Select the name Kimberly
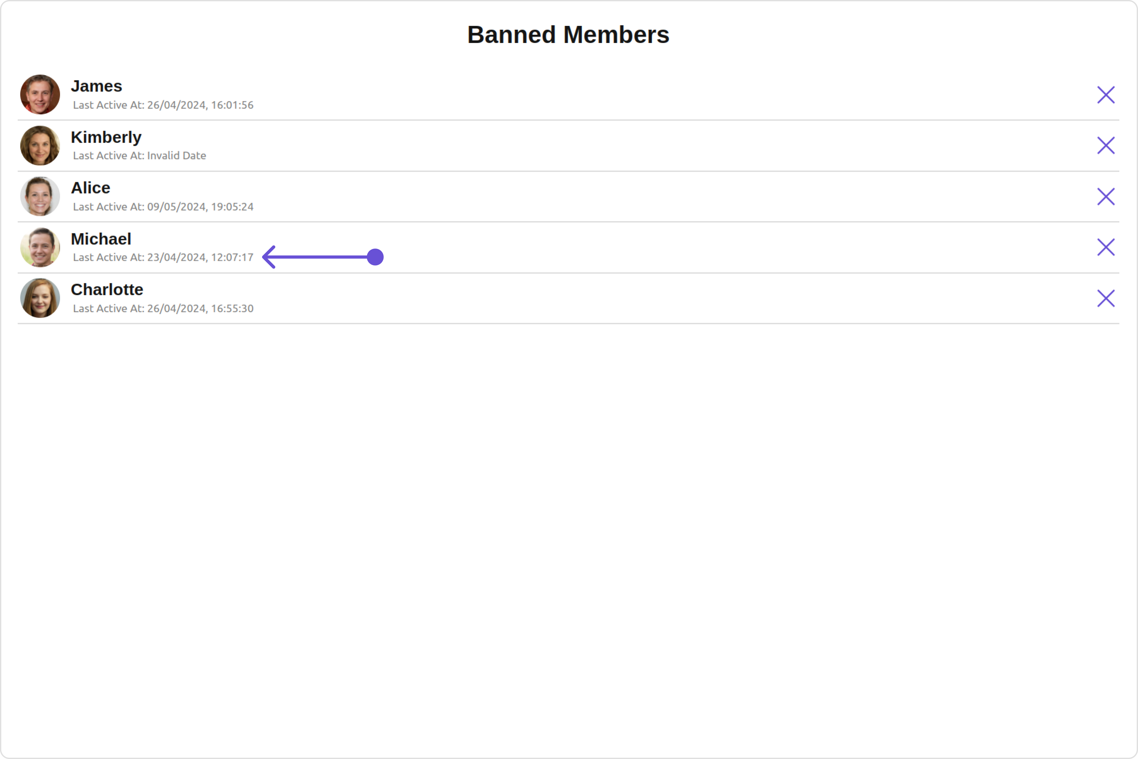 [x=106, y=137]
